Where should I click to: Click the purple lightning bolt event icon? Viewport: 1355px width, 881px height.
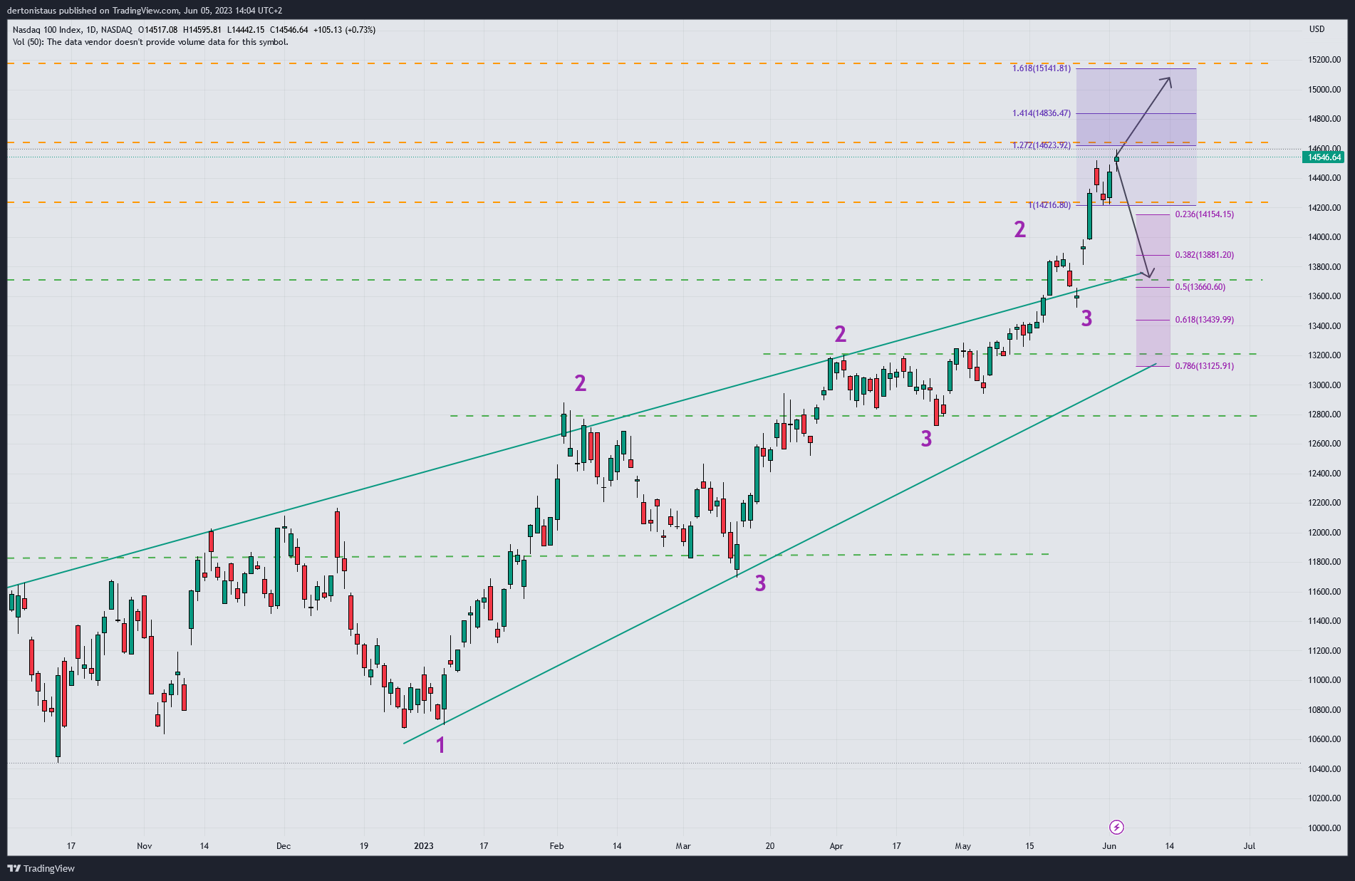click(x=1116, y=827)
